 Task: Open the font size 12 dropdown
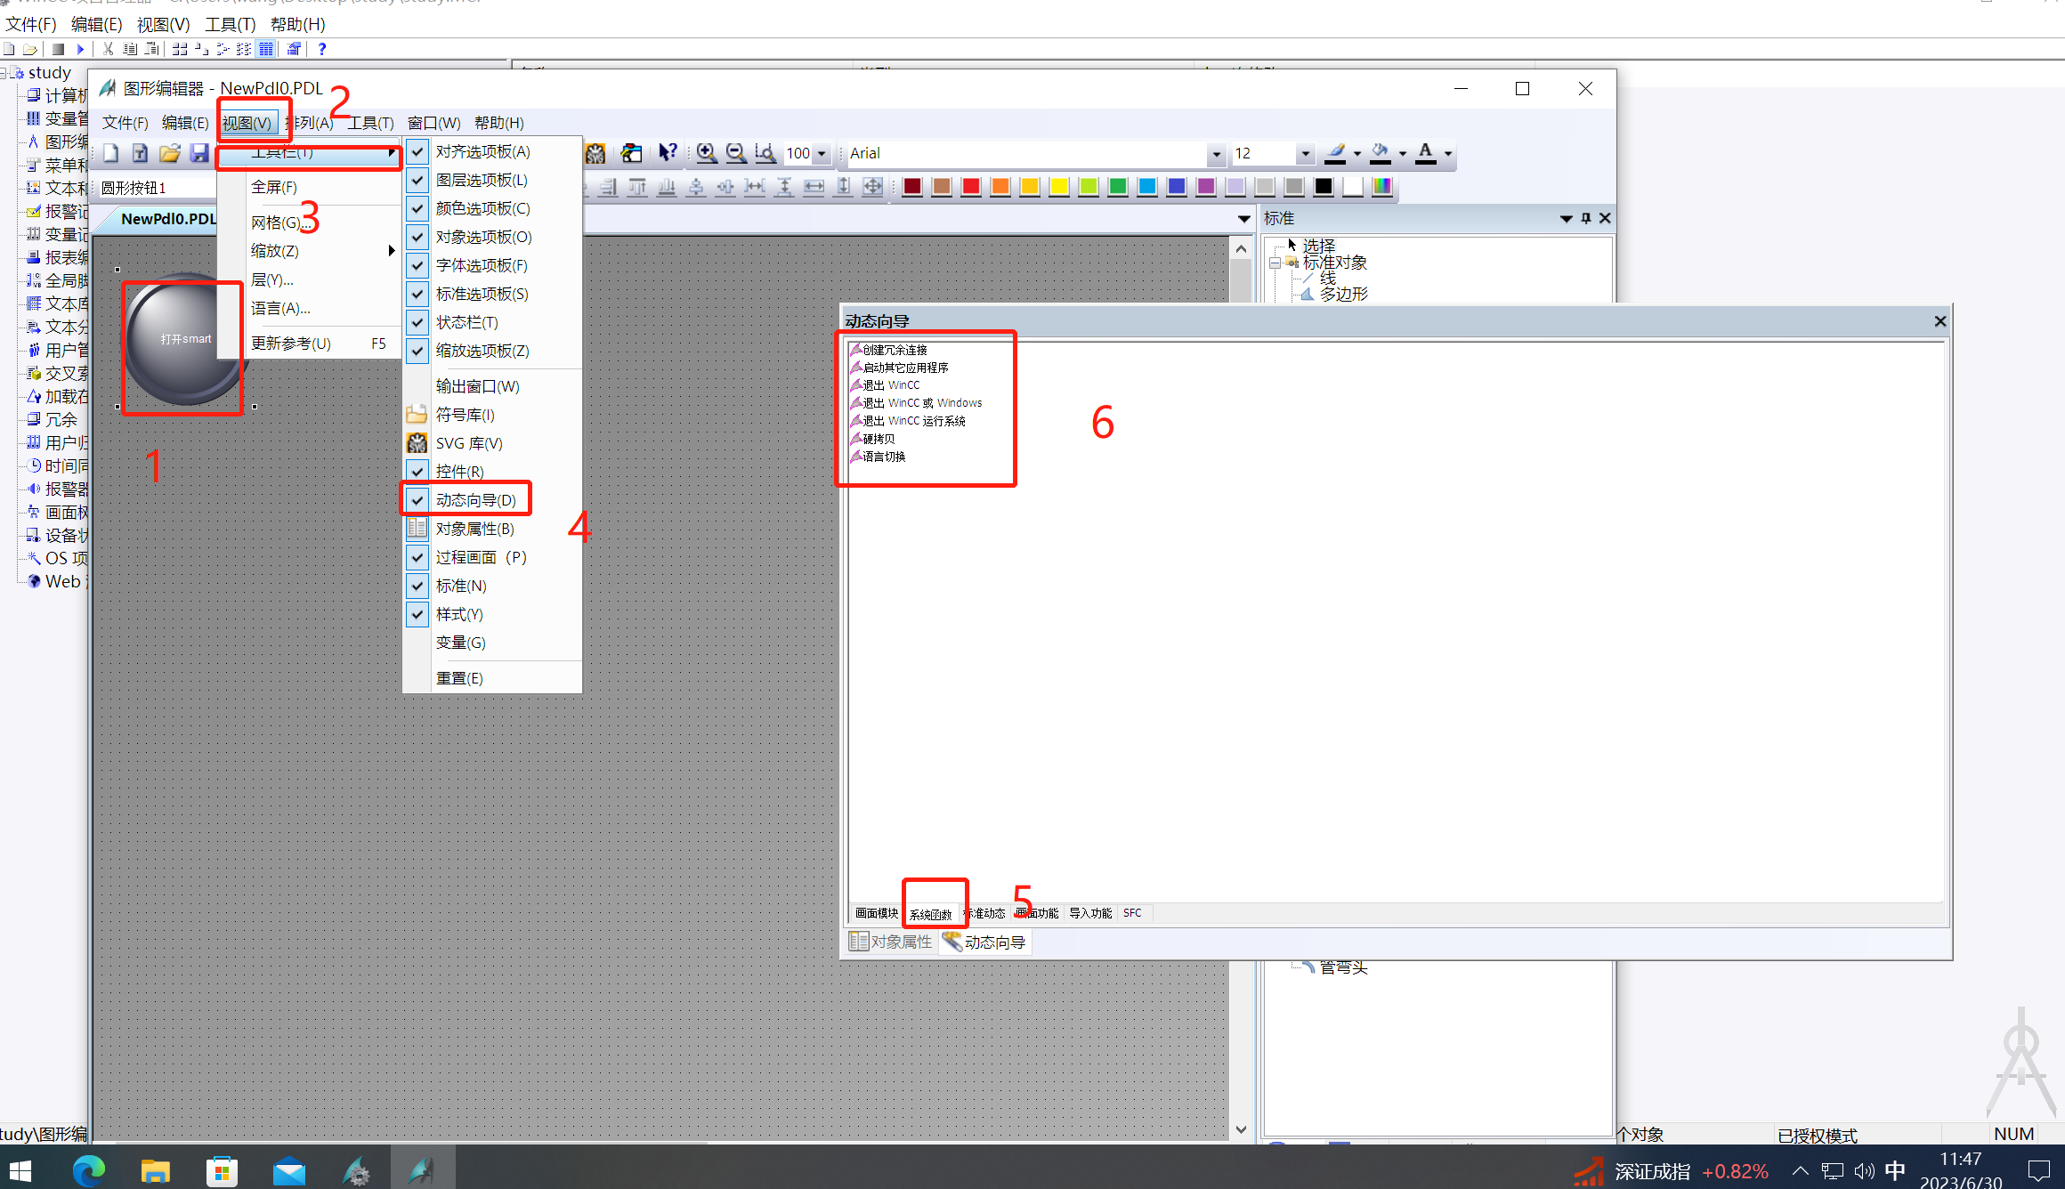[x=1305, y=154]
